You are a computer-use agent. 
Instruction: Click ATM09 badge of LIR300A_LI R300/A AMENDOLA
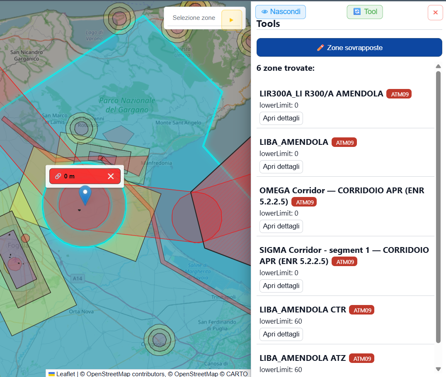[399, 94]
